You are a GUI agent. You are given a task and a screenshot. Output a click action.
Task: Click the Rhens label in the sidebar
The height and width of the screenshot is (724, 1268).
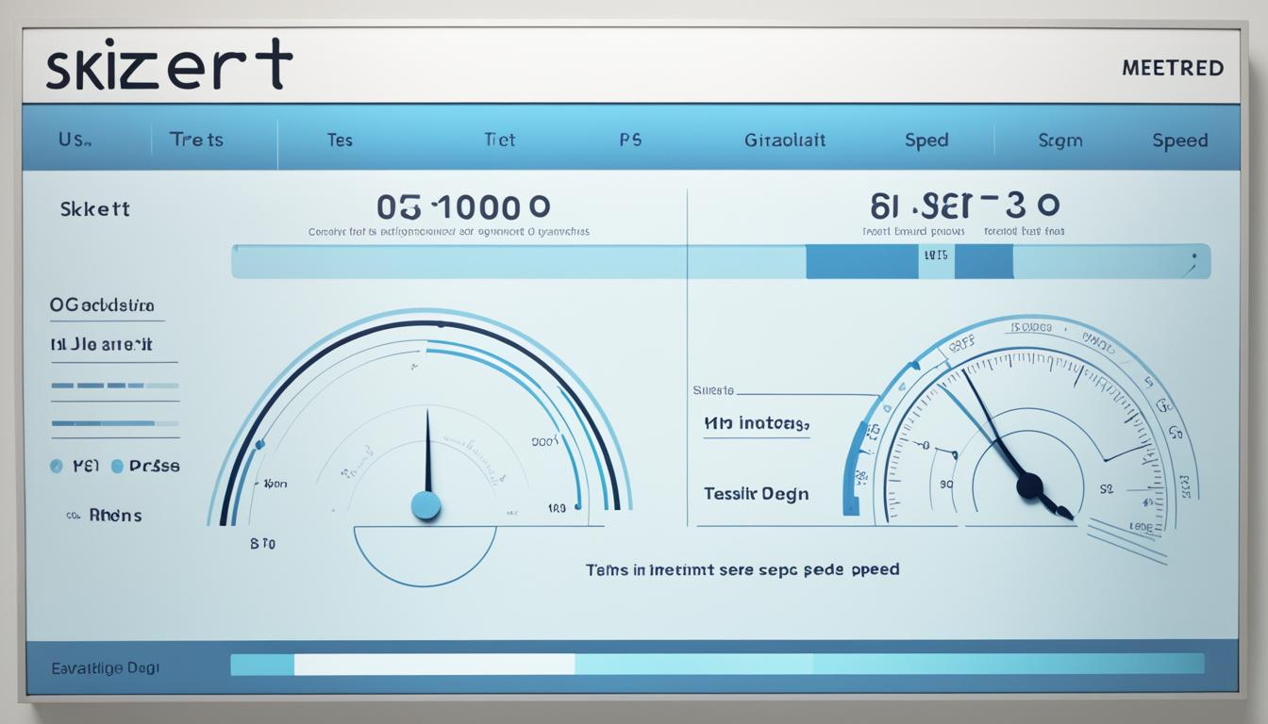pos(115,516)
